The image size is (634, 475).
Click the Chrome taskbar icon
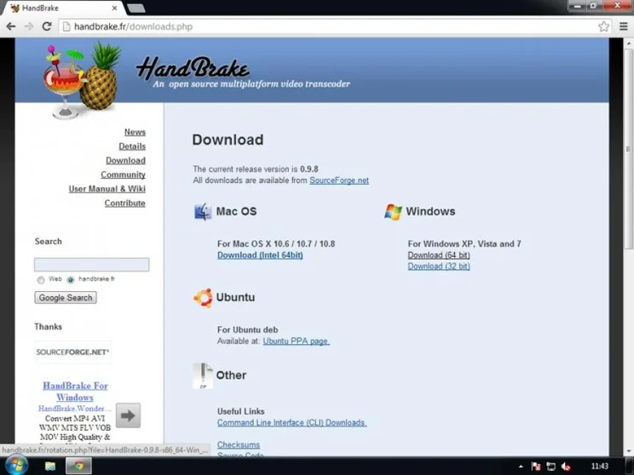[79, 466]
